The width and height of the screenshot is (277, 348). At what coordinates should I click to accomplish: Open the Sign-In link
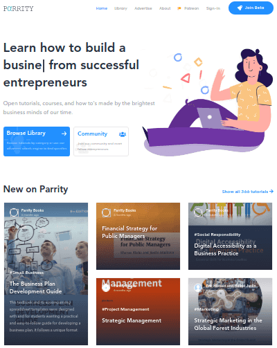point(213,8)
